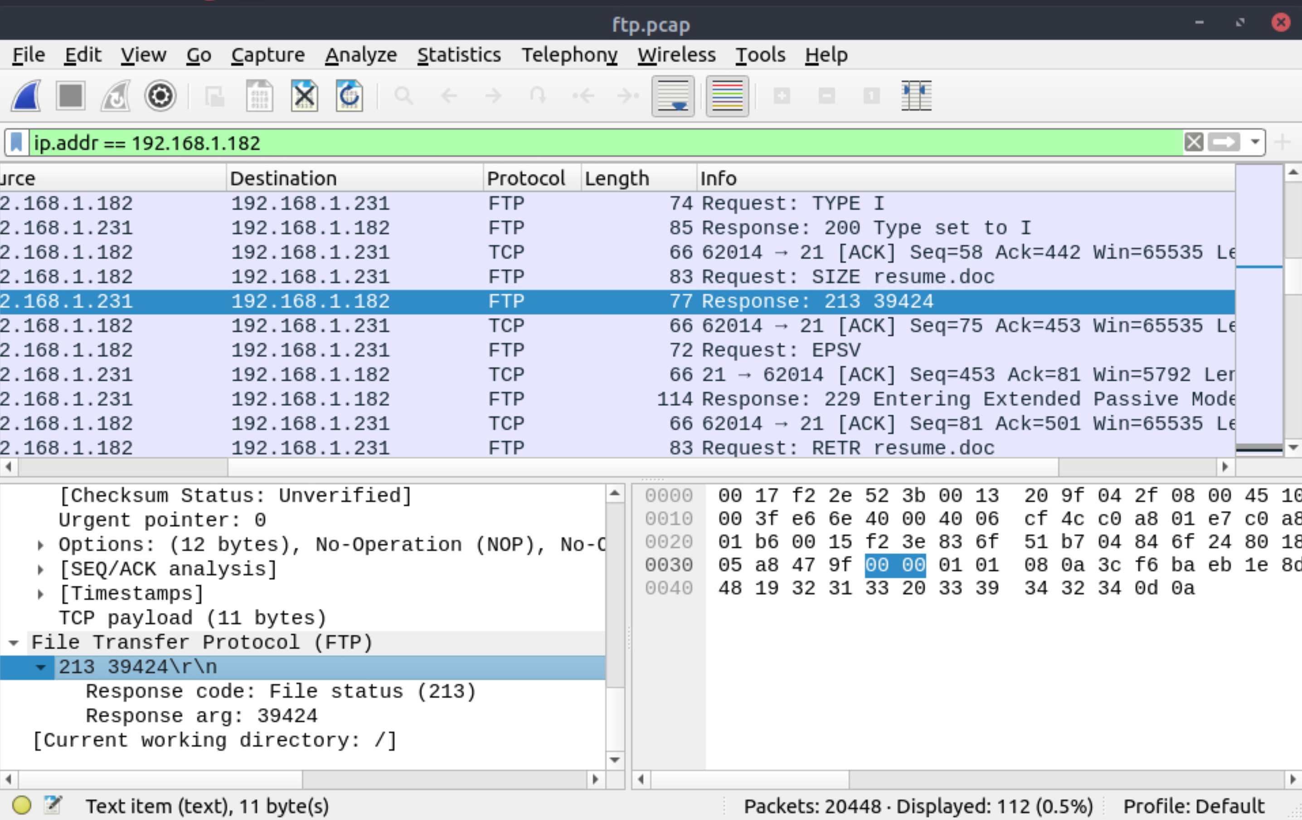
Task: Reload this capture file
Action: [349, 96]
